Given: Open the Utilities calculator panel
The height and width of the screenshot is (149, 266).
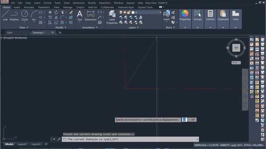Looking at the screenshot, I should [210, 15].
